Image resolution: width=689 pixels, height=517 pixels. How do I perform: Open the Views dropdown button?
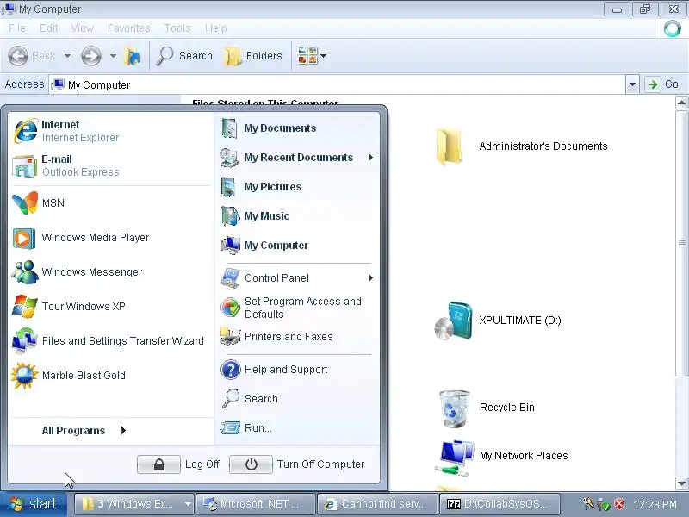[313, 56]
